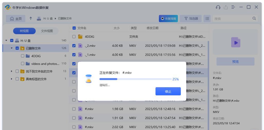Expand the 具有标签的文件 node
This screenshot has height=130, width=264.
tap(12, 79)
